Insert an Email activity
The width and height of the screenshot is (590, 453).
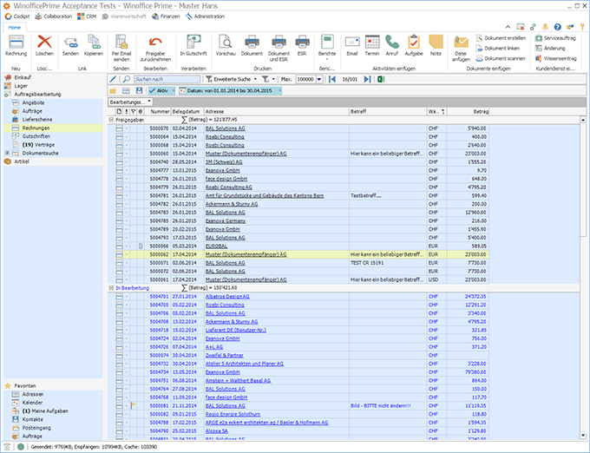click(352, 45)
